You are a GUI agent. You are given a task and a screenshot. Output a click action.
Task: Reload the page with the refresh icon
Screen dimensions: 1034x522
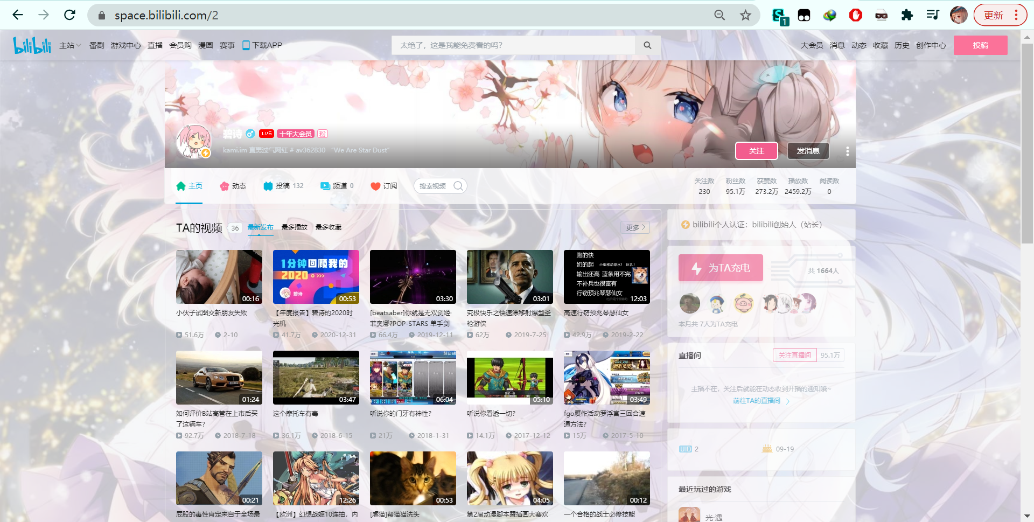click(69, 15)
